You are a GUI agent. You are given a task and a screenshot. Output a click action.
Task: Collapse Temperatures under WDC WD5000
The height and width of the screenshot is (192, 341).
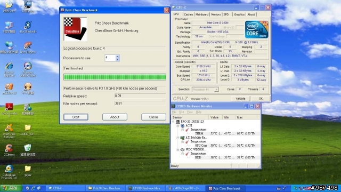tap(183, 154)
